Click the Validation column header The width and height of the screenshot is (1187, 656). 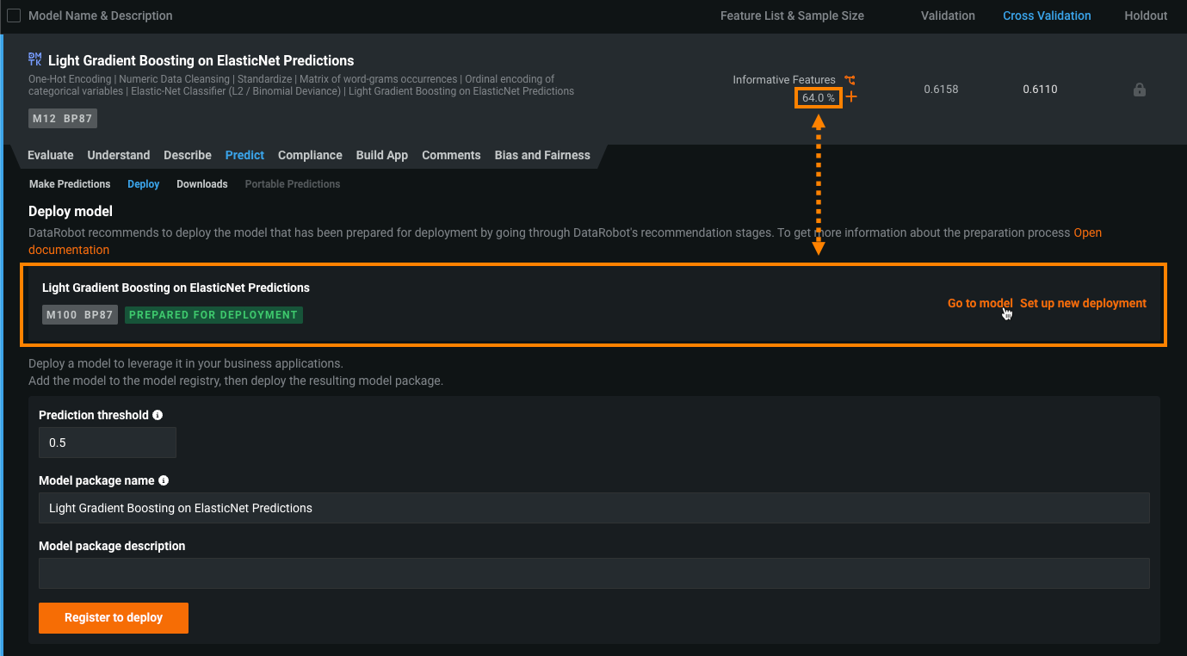[947, 15]
